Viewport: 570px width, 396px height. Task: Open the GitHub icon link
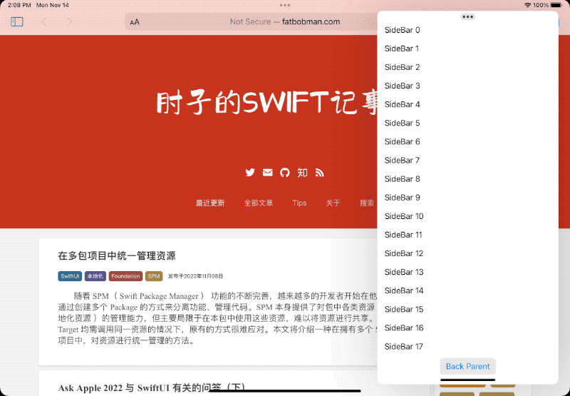(x=285, y=173)
